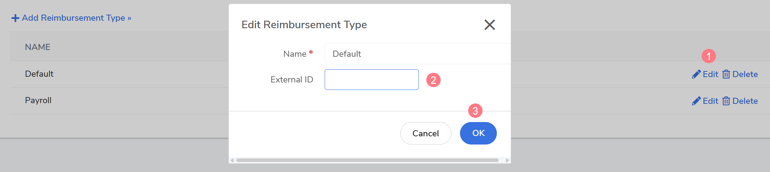The width and height of the screenshot is (770, 172).
Task: Click the pencil icon in Payroll row
Action: click(696, 101)
